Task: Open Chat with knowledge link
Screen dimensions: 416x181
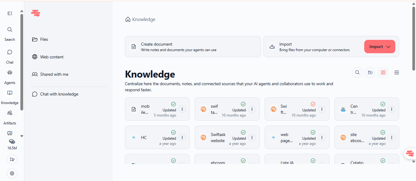Action: click(x=59, y=94)
